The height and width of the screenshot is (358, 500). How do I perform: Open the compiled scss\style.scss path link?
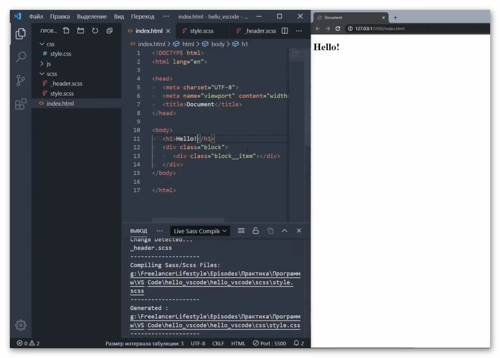pyautogui.click(x=215, y=282)
